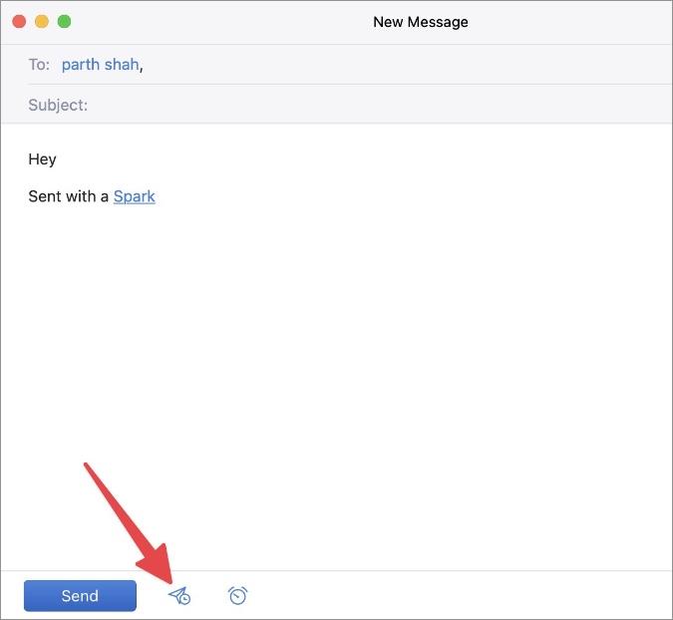This screenshot has height=620, width=673.
Task: Place cursor after the word Hey
Action: coord(57,159)
